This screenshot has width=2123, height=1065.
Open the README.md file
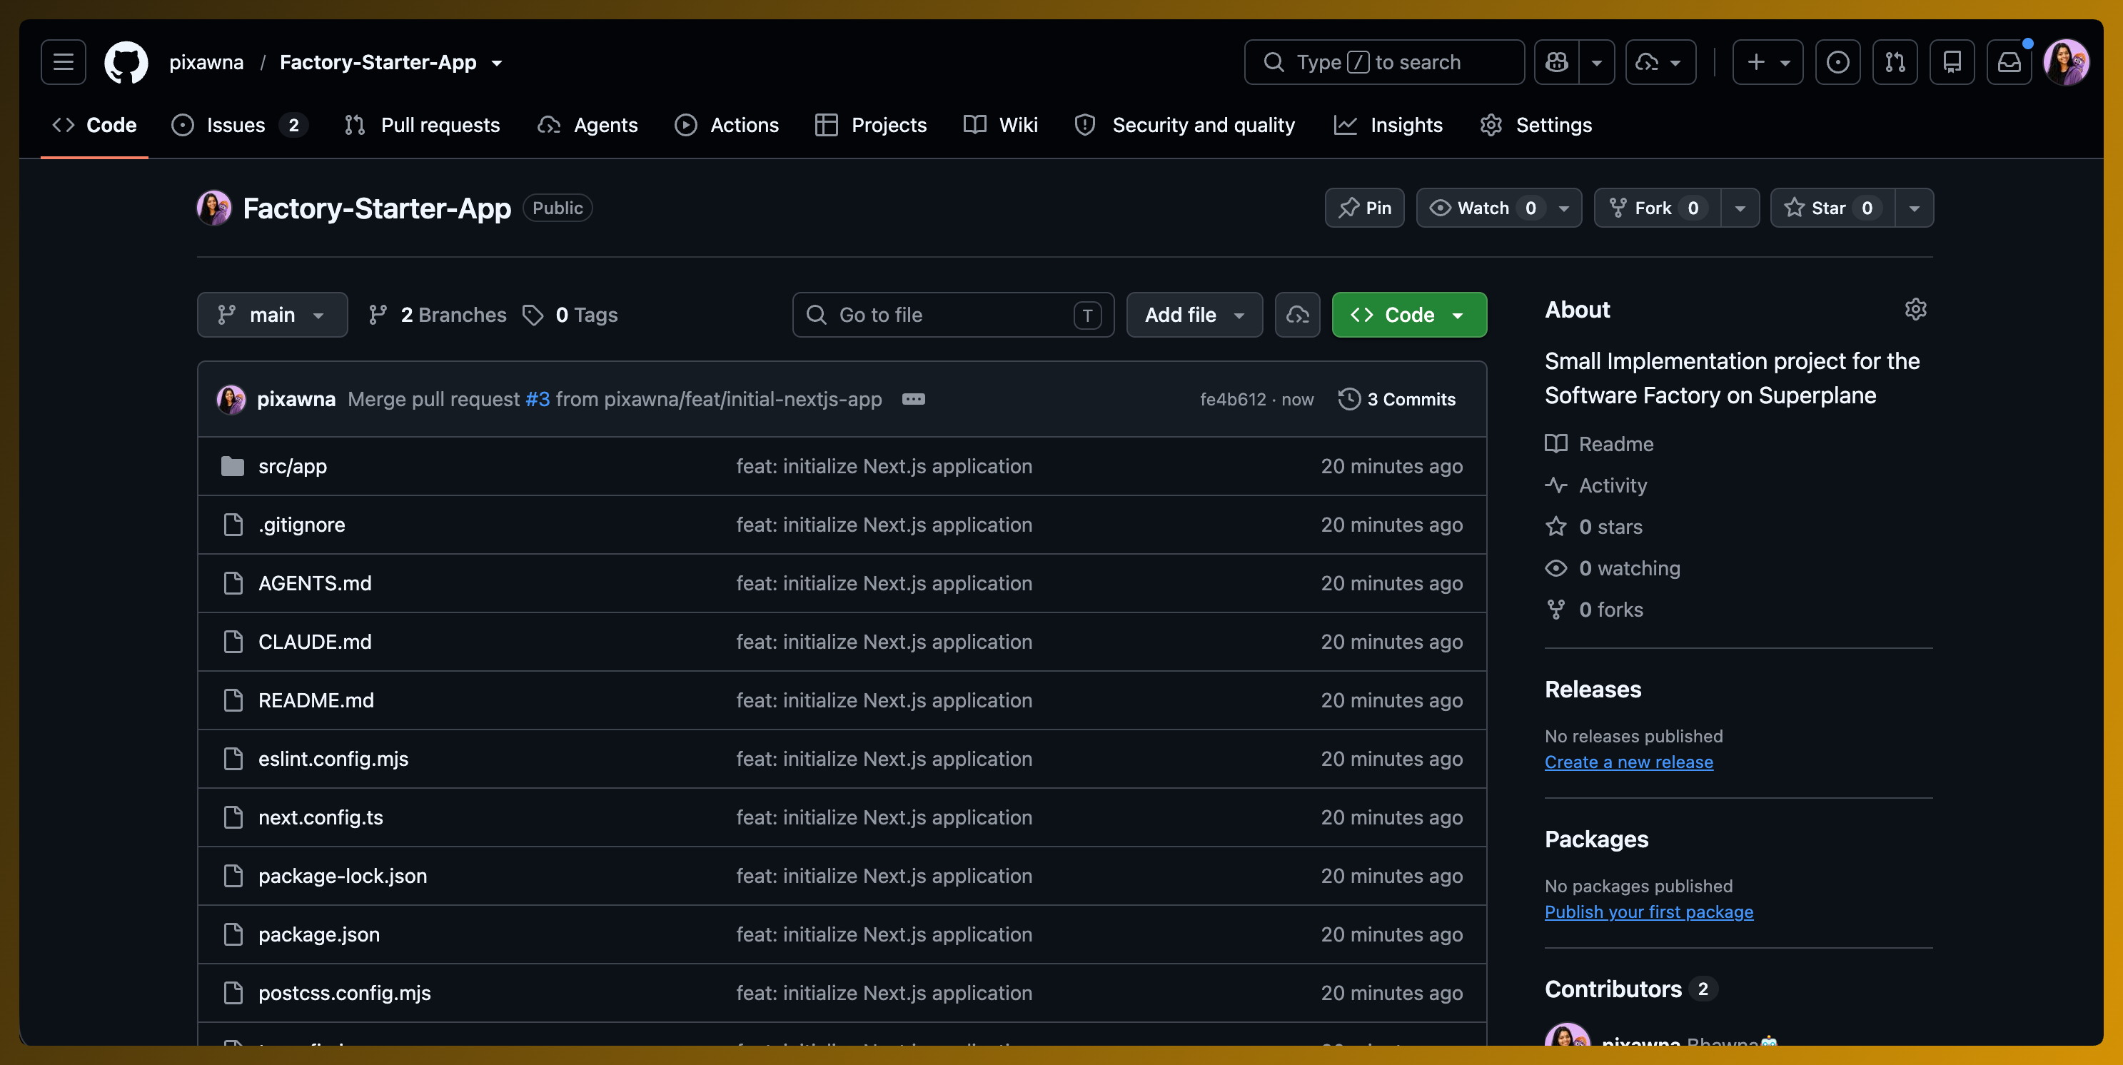pos(316,700)
